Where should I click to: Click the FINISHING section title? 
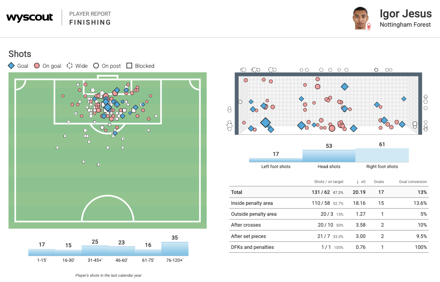[90, 23]
